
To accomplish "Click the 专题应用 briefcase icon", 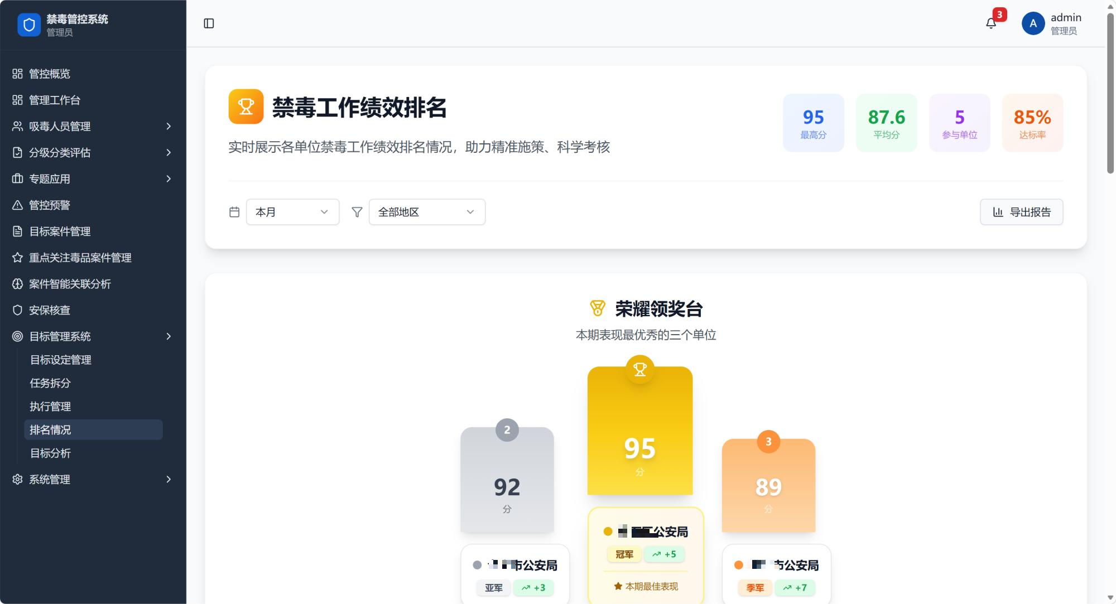I will 18,178.
